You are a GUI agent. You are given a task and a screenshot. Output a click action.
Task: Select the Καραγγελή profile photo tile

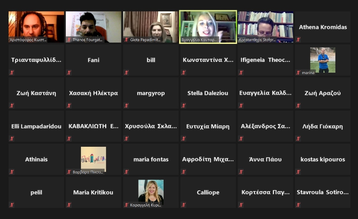click(x=151, y=192)
